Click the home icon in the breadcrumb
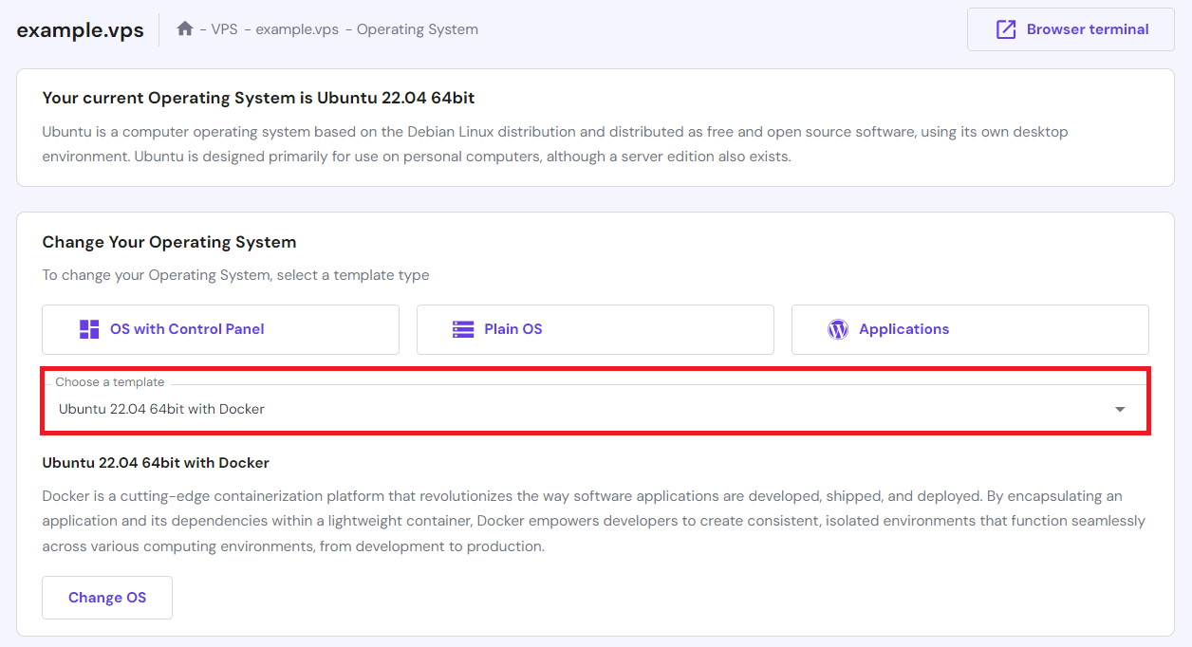The image size is (1192, 647). (185, 28)
